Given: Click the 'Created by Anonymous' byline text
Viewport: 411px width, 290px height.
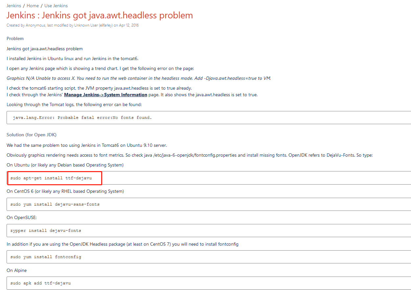Looking at the screenshot, I should coord(73,25).
